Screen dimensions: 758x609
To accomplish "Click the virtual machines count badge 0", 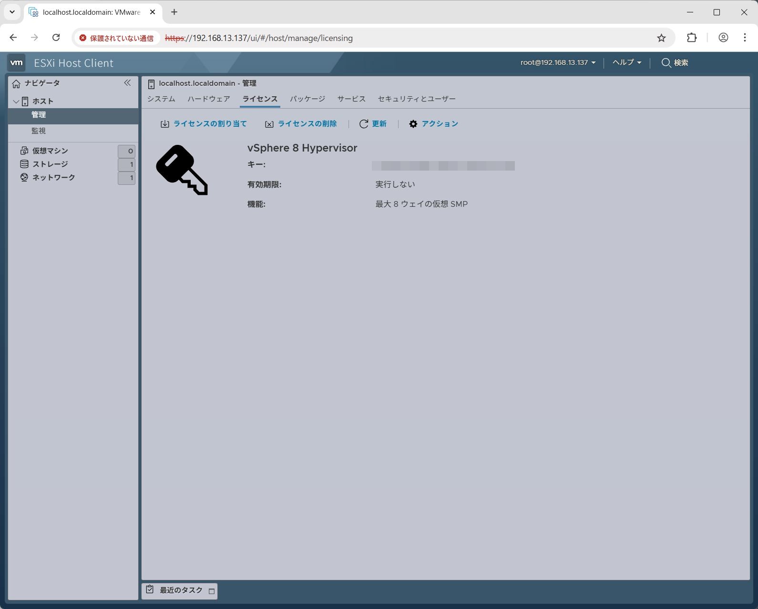I will tap(127, 151).
